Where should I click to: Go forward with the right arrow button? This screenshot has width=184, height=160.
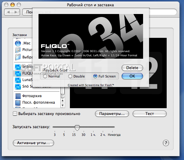click(16, 12)
